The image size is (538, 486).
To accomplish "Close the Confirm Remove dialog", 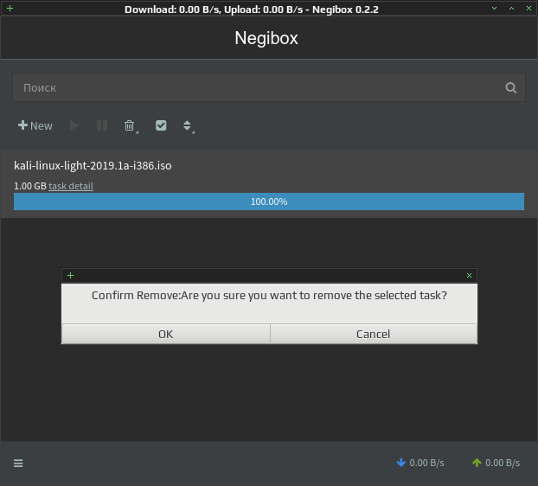I will coord(469,275).
